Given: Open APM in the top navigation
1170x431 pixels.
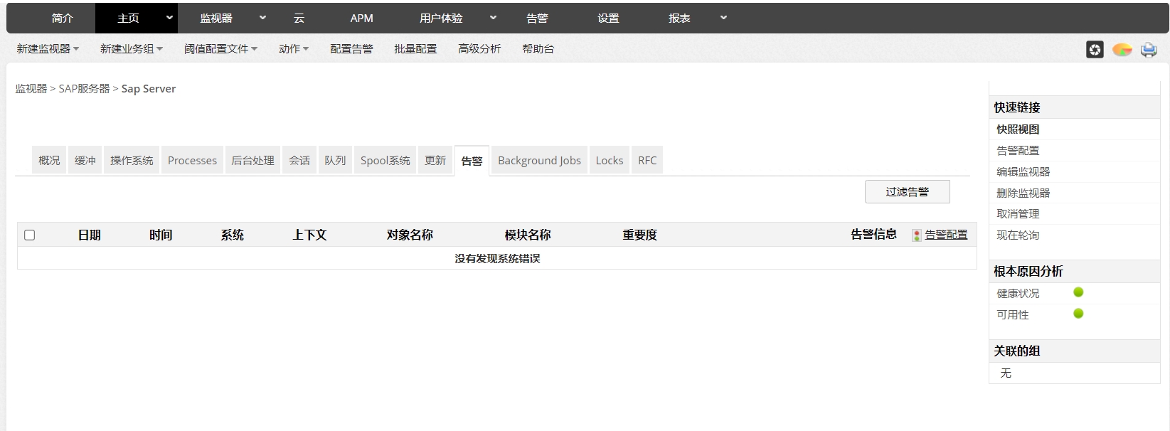Looking at the screenshot, I should point(361,18).
